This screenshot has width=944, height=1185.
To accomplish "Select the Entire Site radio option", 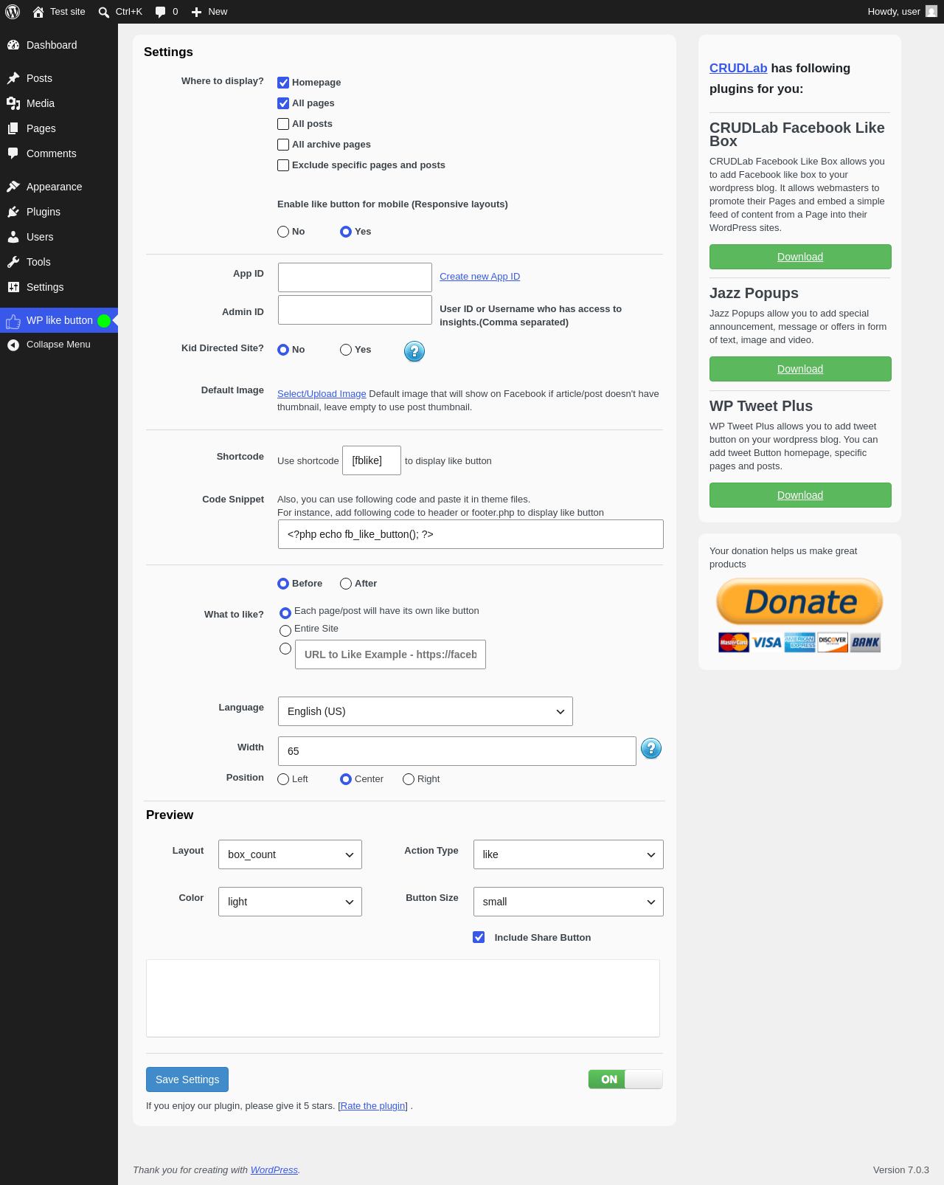I will pos(285,631).
